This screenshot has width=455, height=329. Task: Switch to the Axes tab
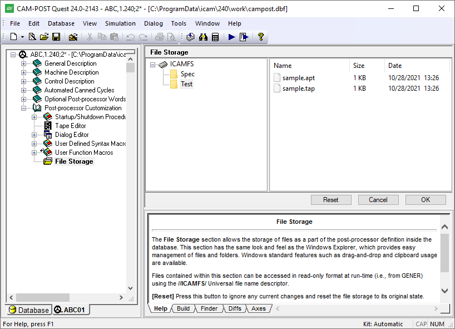point(259,308)
